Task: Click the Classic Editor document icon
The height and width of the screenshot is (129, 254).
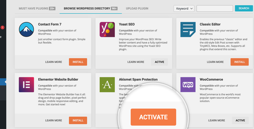Action: click(x=188, y=30)
